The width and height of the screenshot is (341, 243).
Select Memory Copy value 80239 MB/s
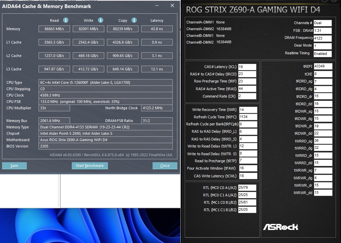(123, 29)
